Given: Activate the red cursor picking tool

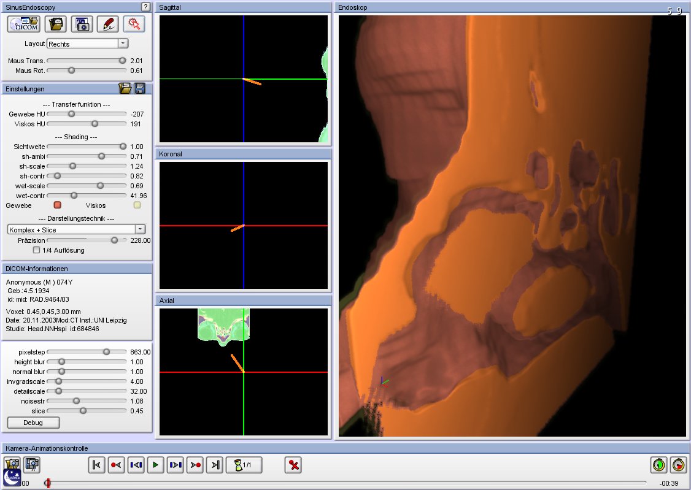Looking at the screenshot, I should [134, 24].
